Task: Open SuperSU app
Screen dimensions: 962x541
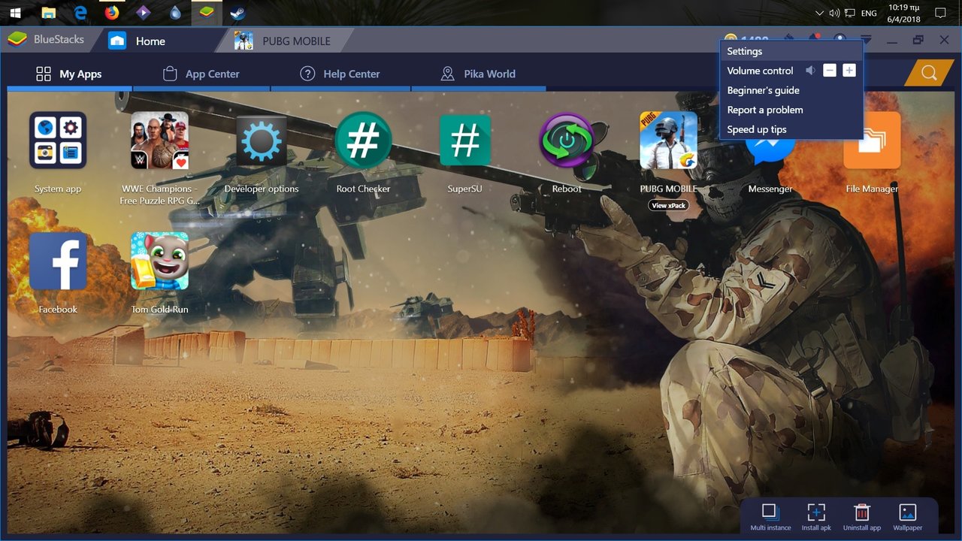Action: click(465, 141)
